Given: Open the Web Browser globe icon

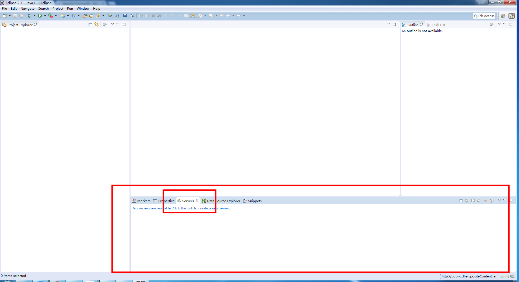Looking at the screenshot, I should 110,16.
